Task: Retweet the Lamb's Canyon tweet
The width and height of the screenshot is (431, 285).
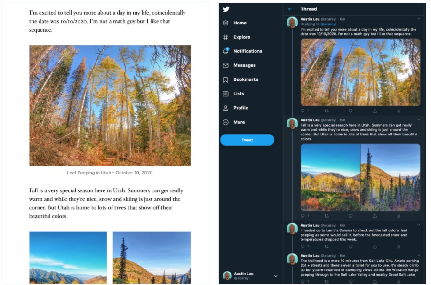Action: click(327, 246)
